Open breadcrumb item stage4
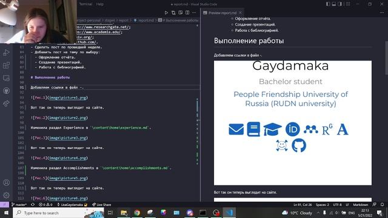Viewport: 388px width, 218px height. (x=110, y=20)
